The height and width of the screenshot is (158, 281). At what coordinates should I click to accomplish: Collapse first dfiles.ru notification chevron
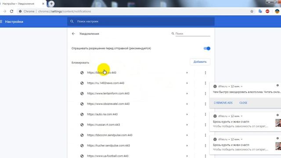pos(241,86)
